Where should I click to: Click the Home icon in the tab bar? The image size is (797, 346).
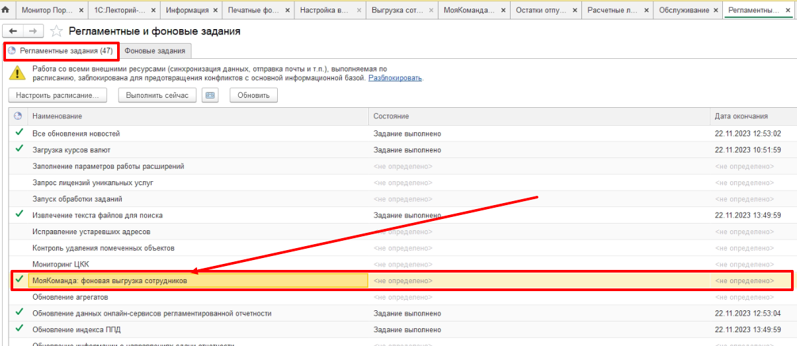coord(6,10)
